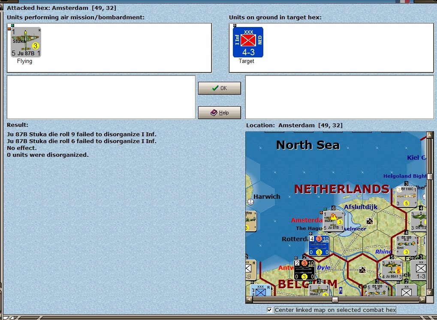Screen dimensions: 437x320
Task: Click '0 units were disorganized.' text
Action: (48, 155)
